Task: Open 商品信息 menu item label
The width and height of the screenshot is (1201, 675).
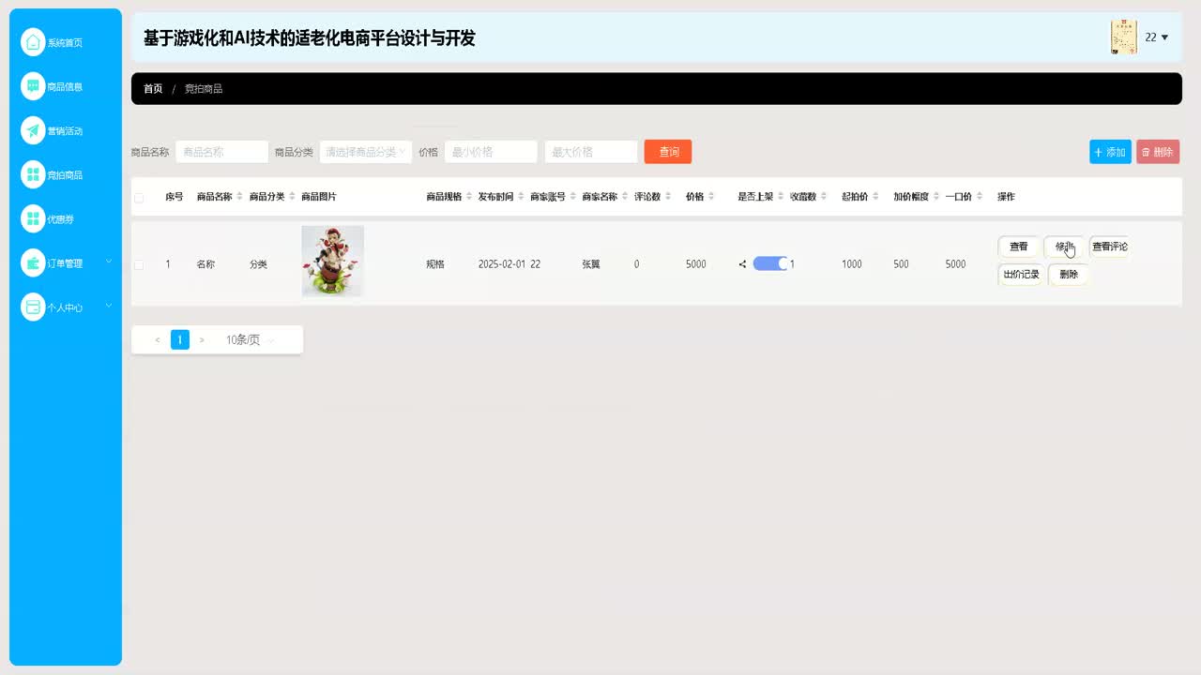Action: tap(65, 87)
